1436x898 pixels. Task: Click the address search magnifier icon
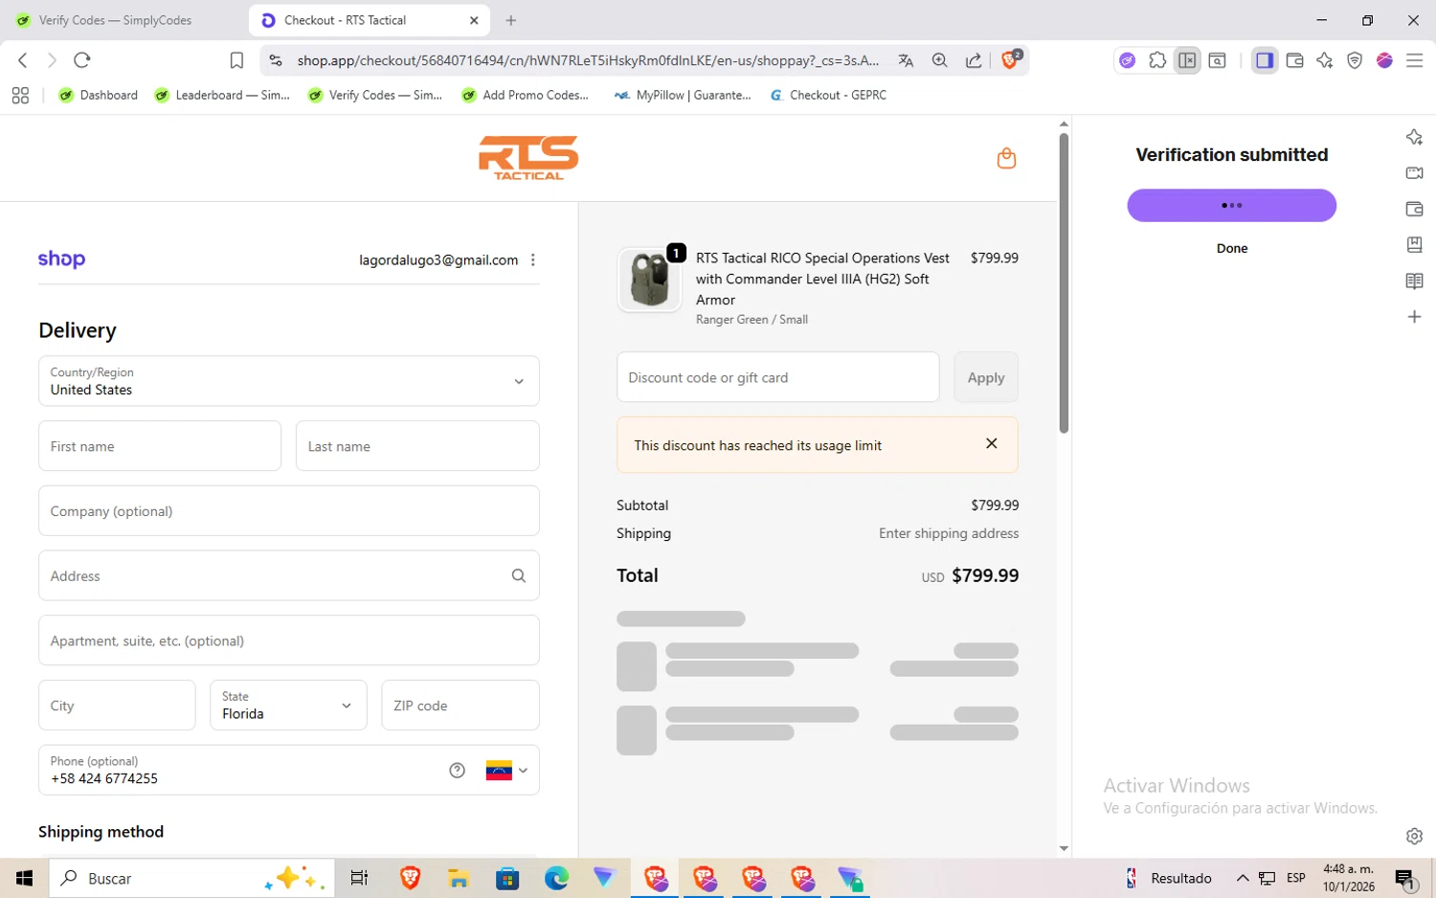[519, 575]
